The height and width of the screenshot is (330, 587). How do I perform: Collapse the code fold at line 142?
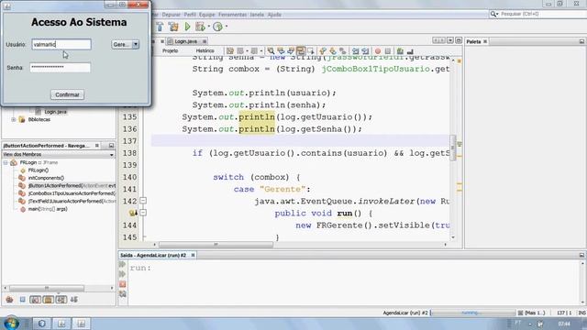click(x=143, y=201)
